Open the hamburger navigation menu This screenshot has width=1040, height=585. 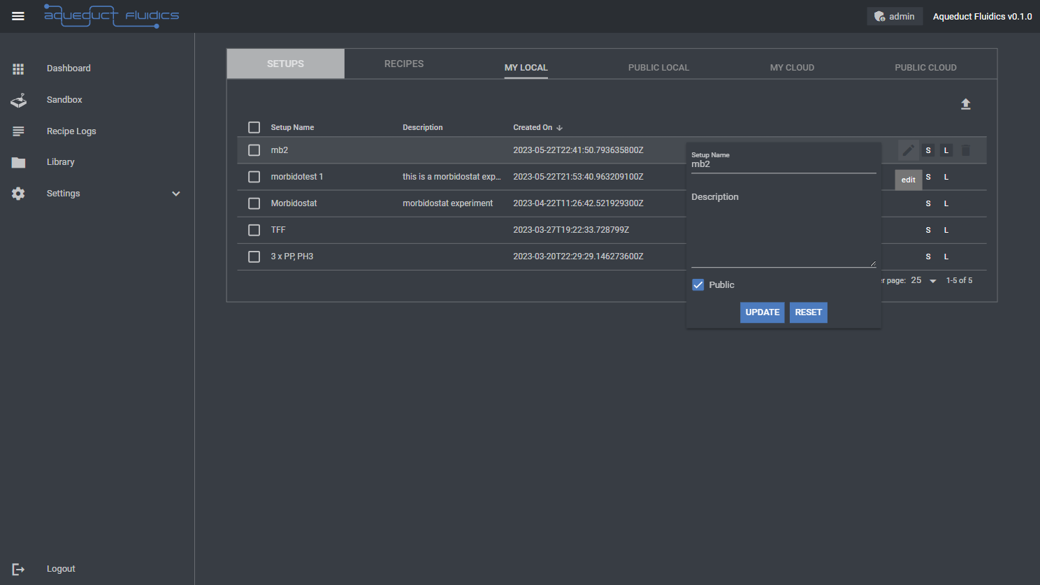18,16
